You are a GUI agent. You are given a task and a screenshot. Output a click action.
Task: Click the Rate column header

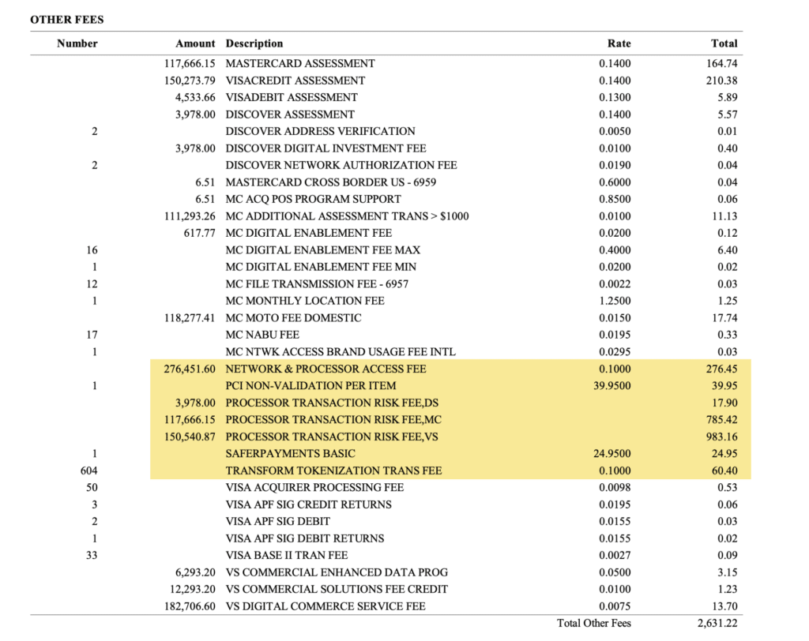point(619,43)
